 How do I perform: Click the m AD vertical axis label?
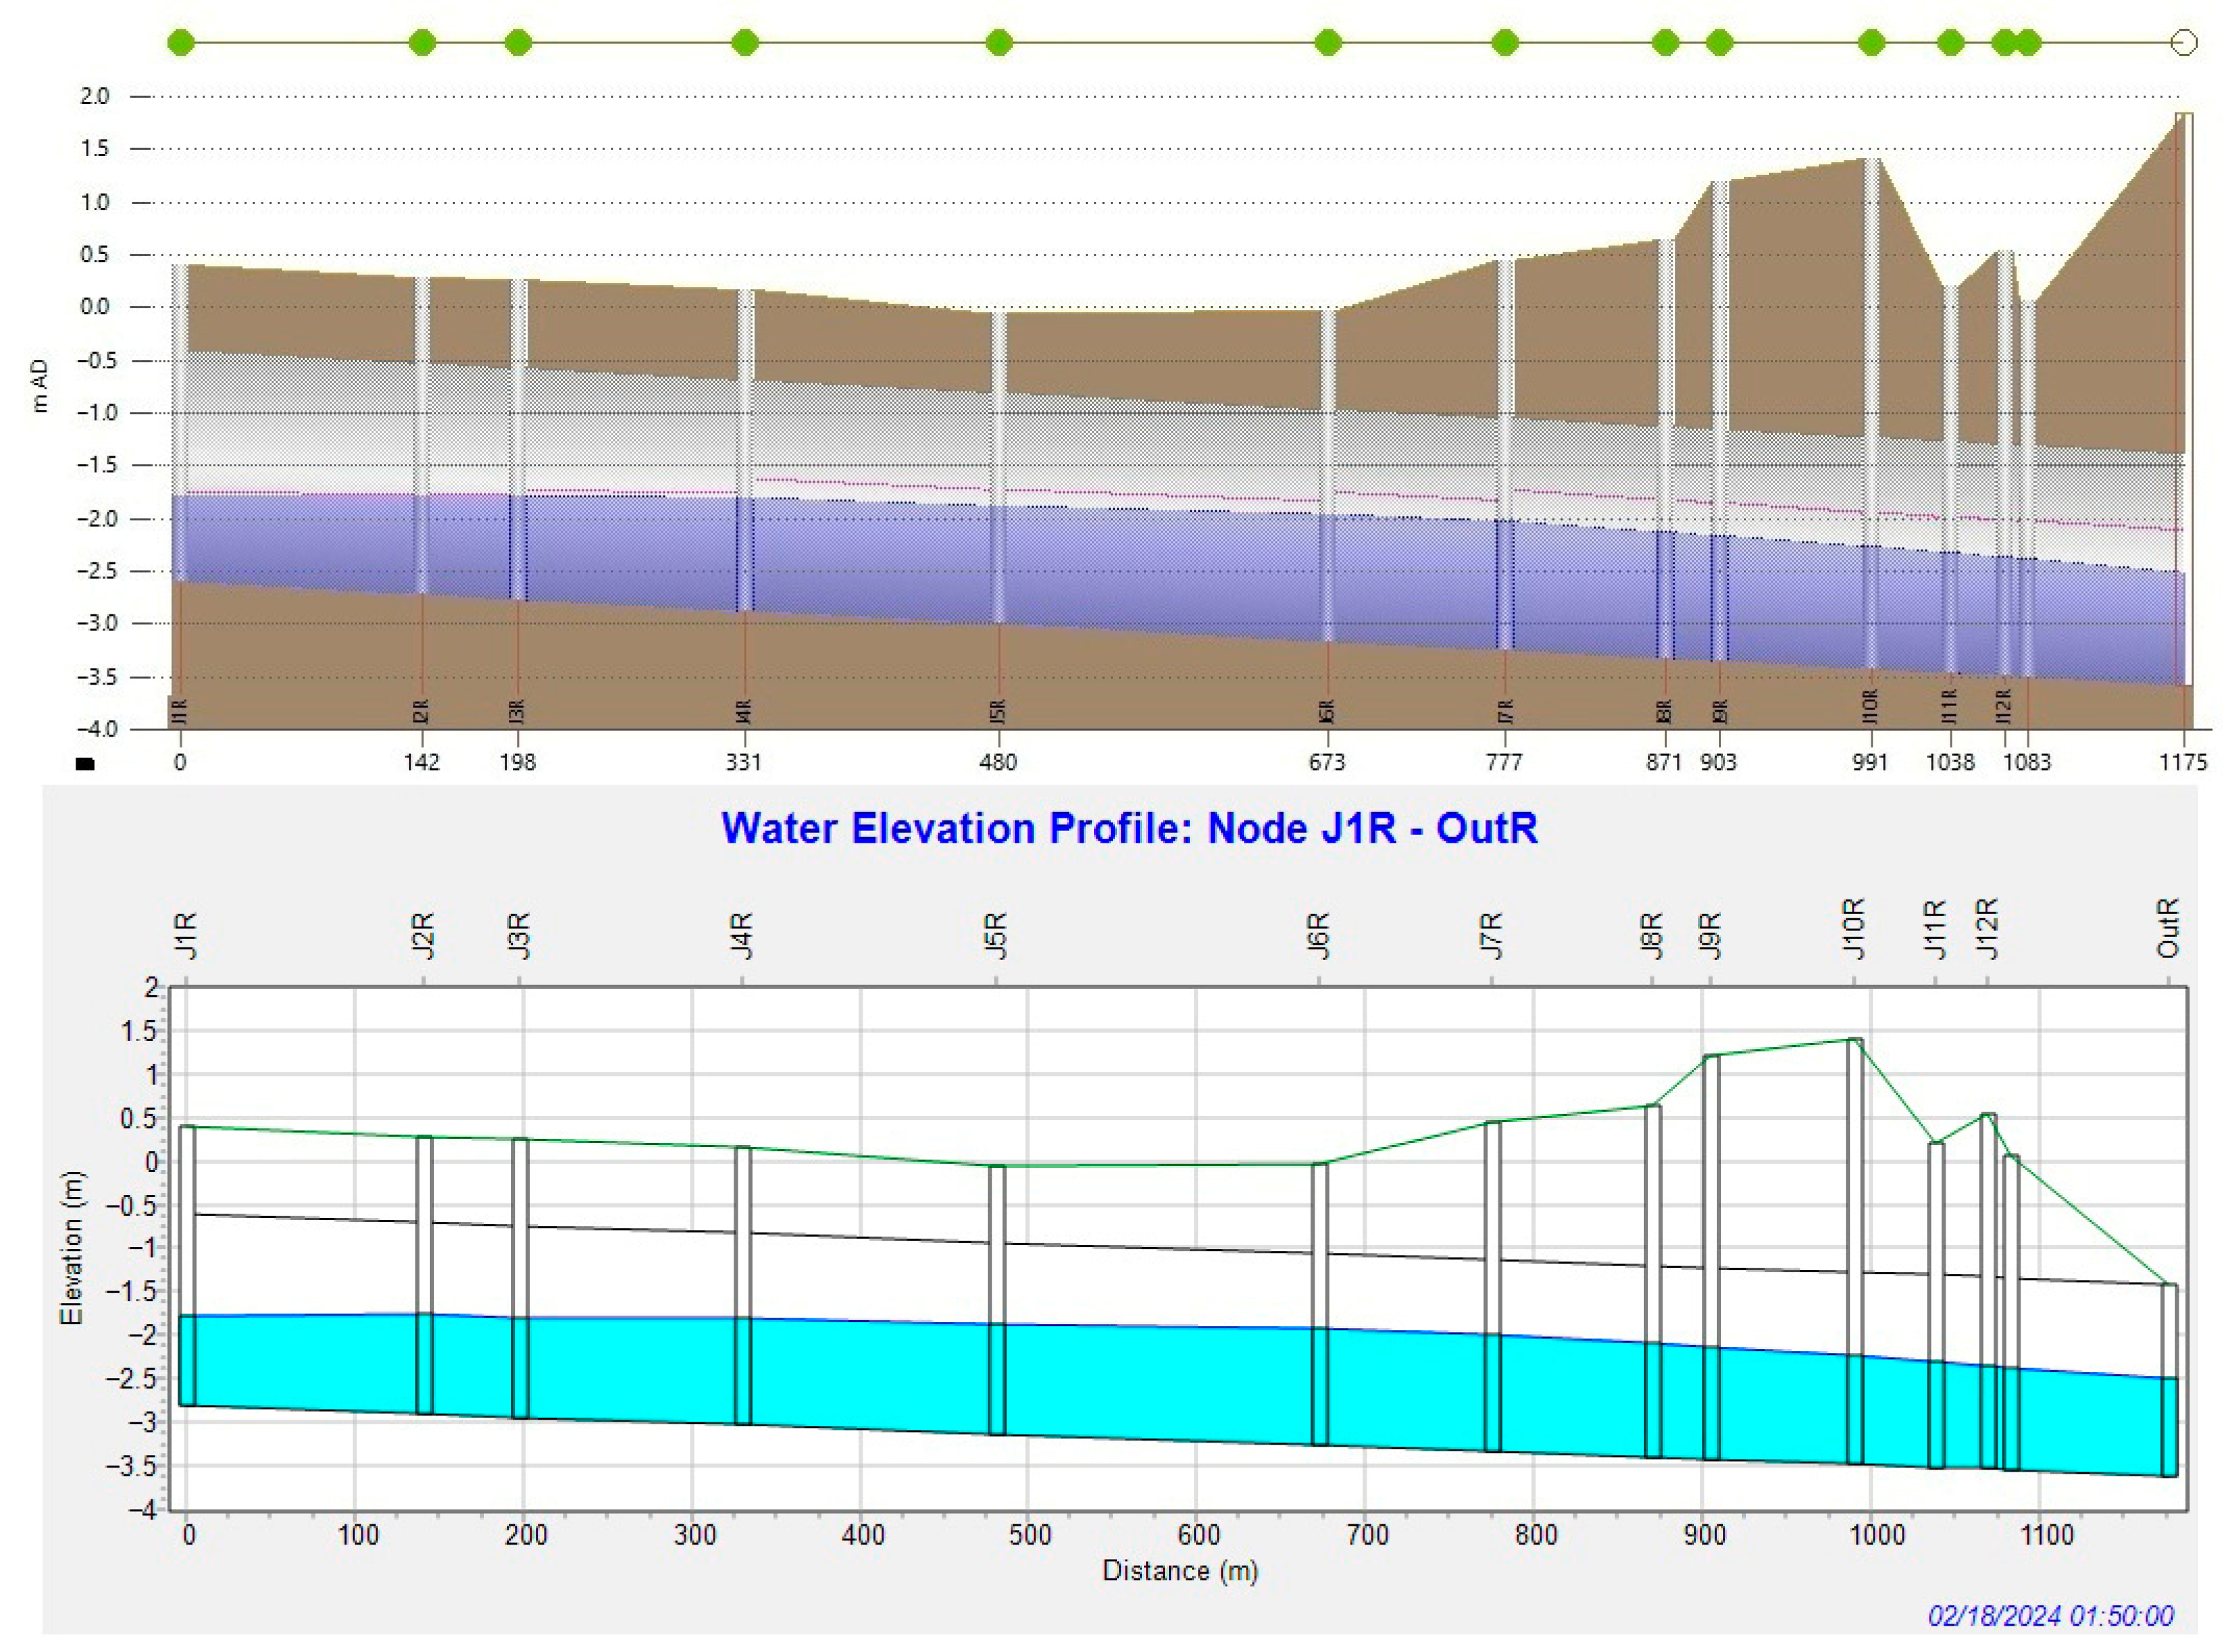tap(40, 387)
